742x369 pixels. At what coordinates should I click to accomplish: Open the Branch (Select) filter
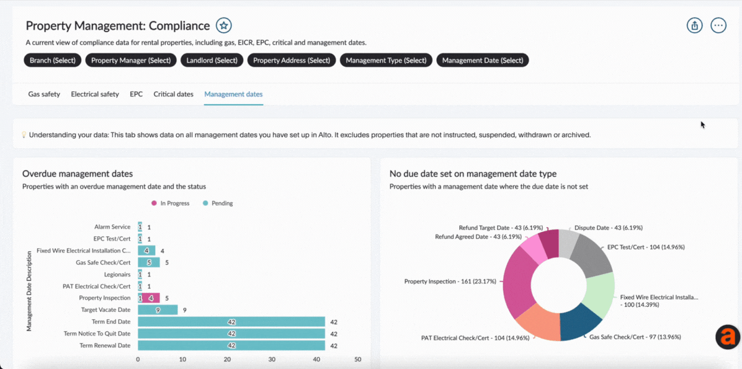(53, 60)
